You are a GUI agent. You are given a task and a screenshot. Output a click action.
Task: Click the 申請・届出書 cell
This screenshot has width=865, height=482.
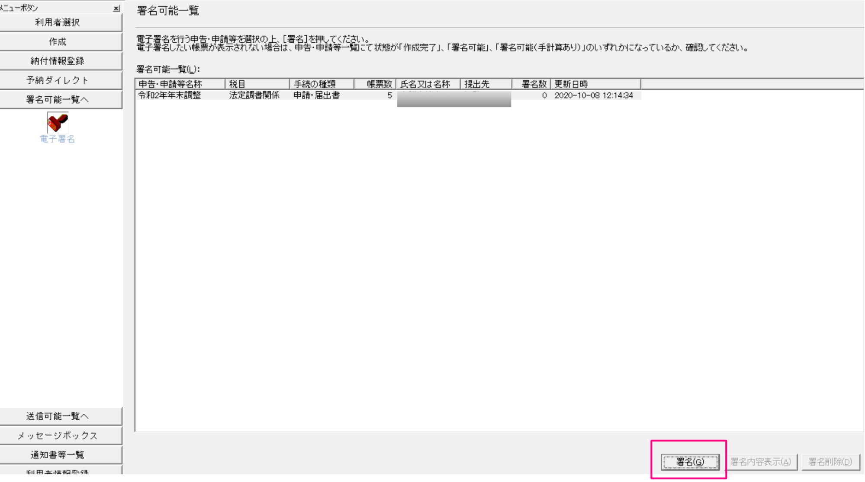[x=317, y=95]
